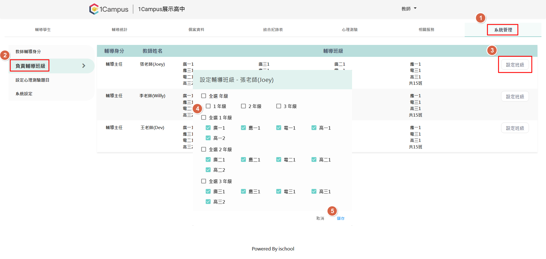Click 儲存 to save class settings
The height and width of the screenshot is (259, 546).
(341, 218)
